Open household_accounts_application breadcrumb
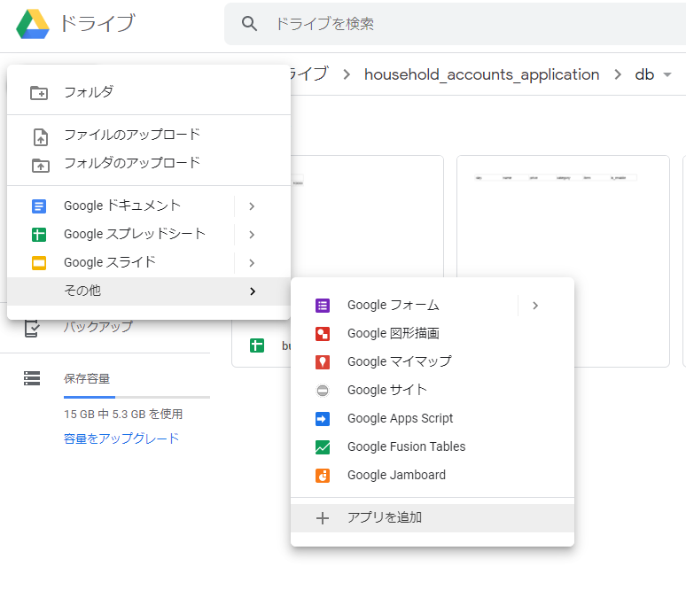The width and height of the screenshot is (686, 613). click(481, 74)
